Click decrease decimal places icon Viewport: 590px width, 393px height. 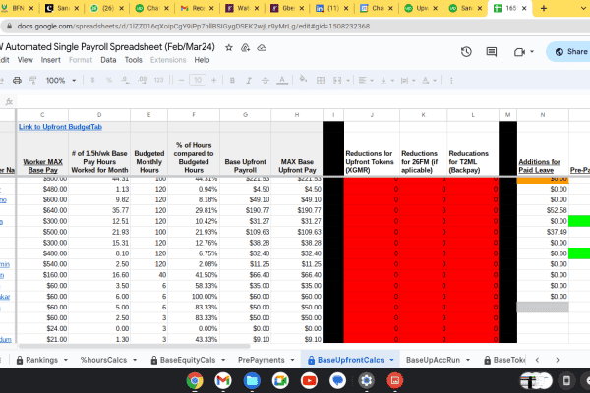point(125,81)
